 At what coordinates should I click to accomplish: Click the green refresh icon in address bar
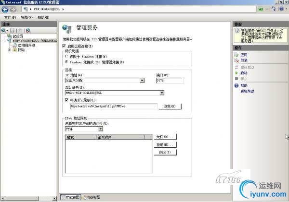tap(261, 9)
